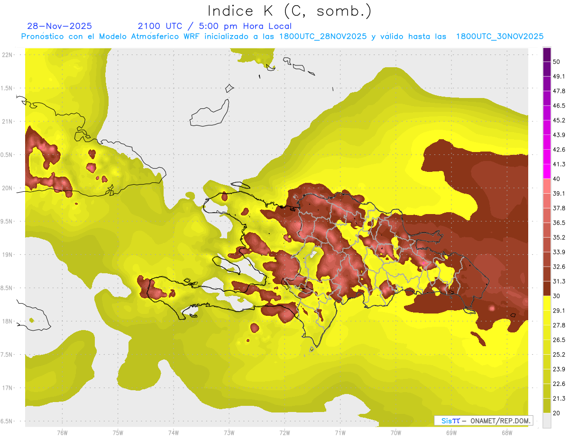The image size is (569, 439).
Task: Click the "73W" longitude label
Action: [x=229, y=433]
